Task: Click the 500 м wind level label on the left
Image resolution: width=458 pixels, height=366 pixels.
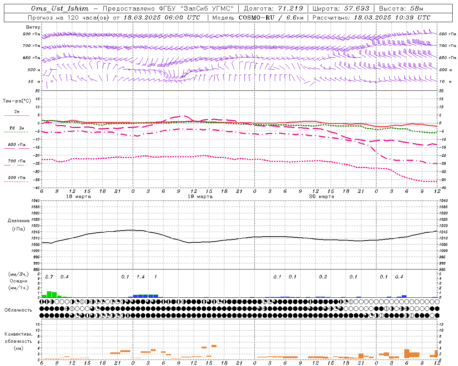Action: point(34,70)
